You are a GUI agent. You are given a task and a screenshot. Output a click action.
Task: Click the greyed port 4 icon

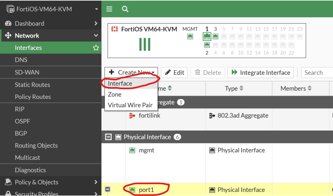pos(215,45)
